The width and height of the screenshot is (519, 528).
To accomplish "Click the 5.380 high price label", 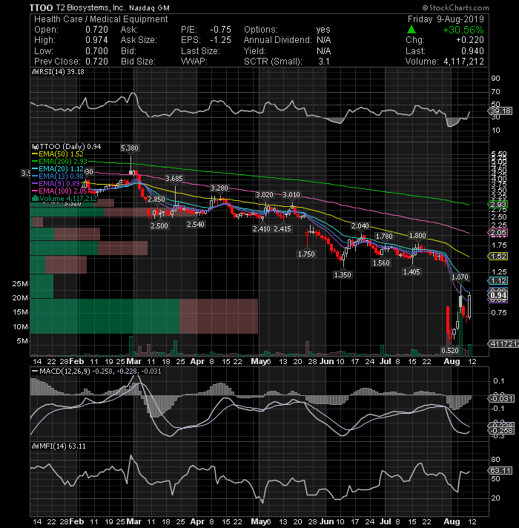I will pos(130,148).
